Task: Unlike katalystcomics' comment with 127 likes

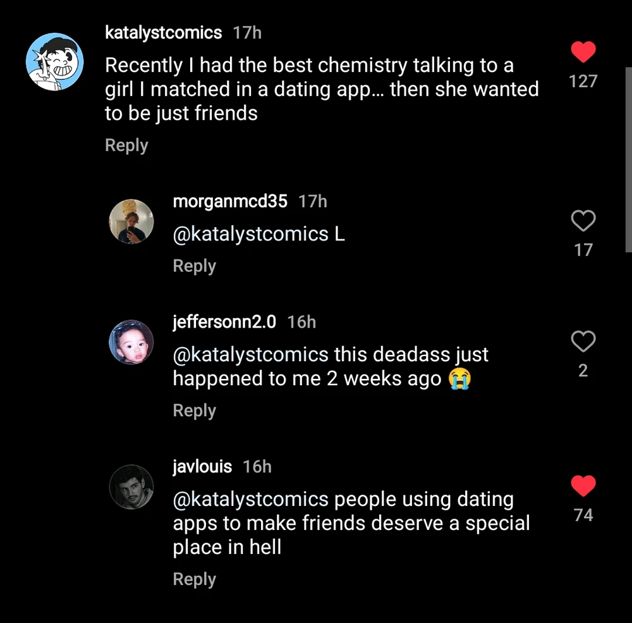Action: [x=583, y=52]
